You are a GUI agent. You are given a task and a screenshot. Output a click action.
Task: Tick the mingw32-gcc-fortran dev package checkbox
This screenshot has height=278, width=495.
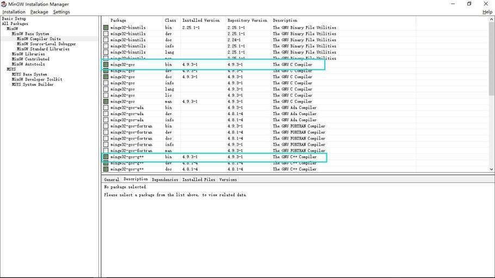pos(106,132)
